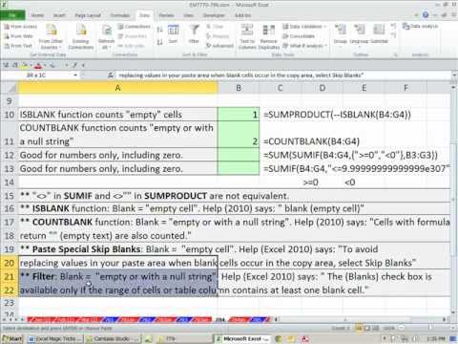
Task: Sort Z to A descending
Action: [159, 42]
